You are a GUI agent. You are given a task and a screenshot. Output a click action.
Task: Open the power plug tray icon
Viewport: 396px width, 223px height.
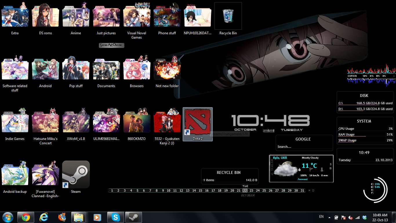pos(336,217)
